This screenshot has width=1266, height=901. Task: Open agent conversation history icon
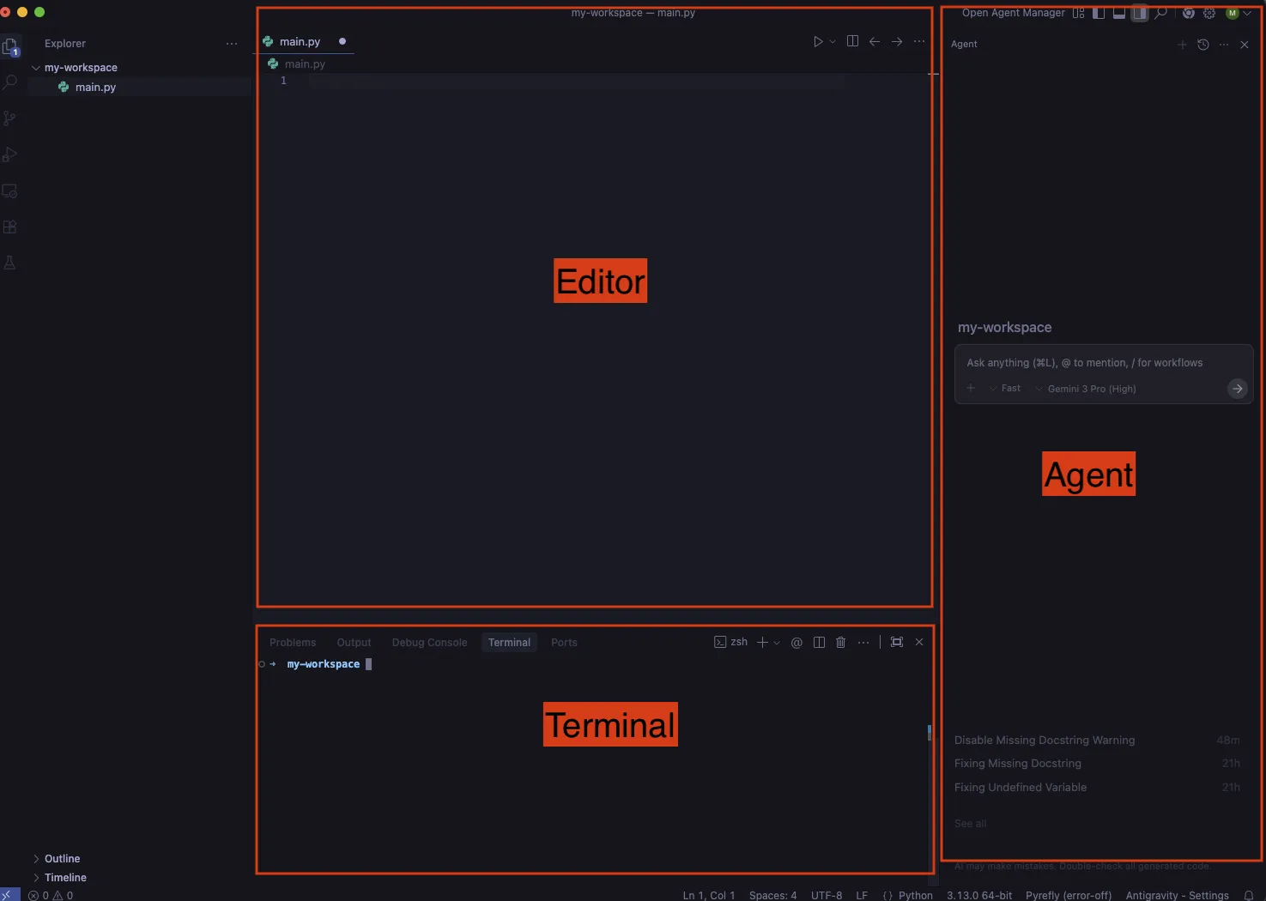[x=1202, y=44]
